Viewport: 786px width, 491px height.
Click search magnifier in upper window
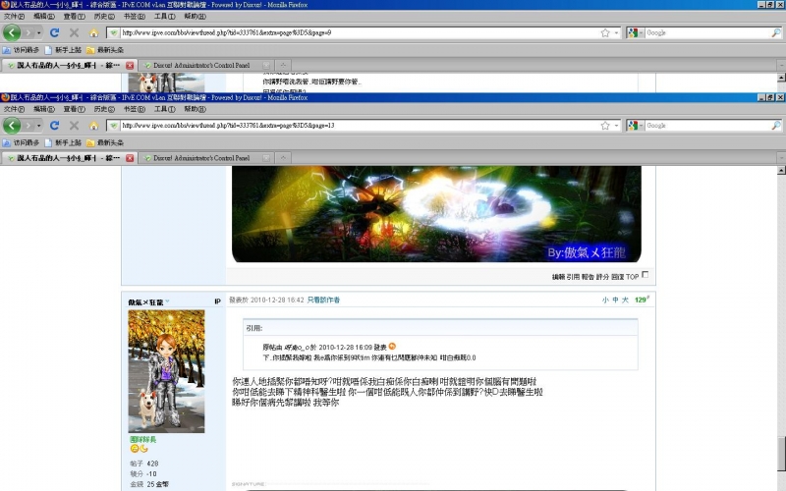tap(776, 32)
